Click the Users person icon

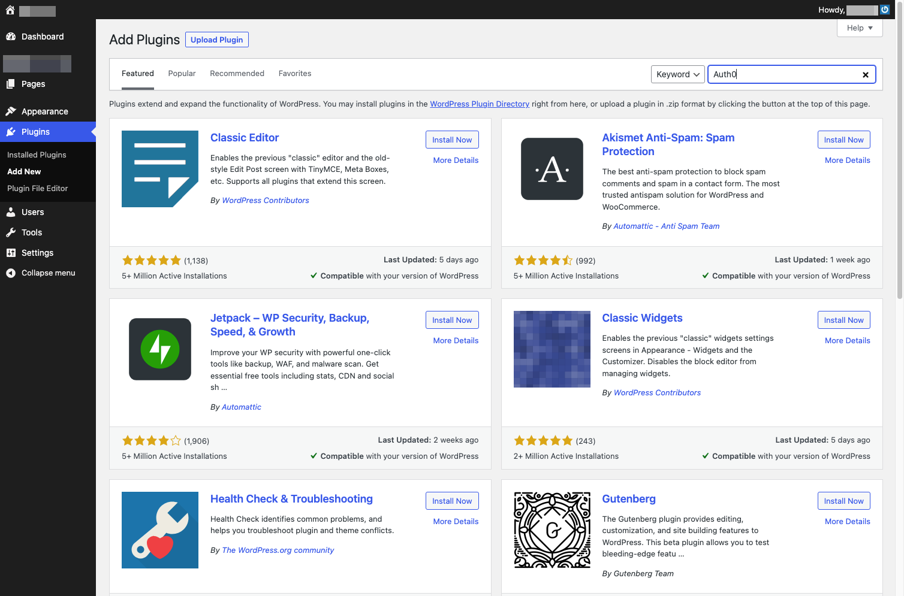pos(11,212)
